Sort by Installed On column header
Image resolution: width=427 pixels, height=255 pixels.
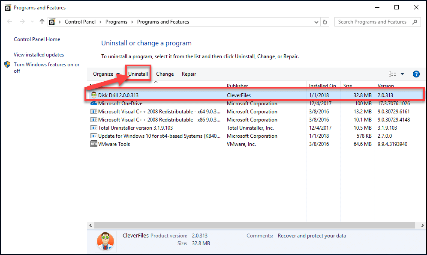pyautogui.click(x=323, y=86)
